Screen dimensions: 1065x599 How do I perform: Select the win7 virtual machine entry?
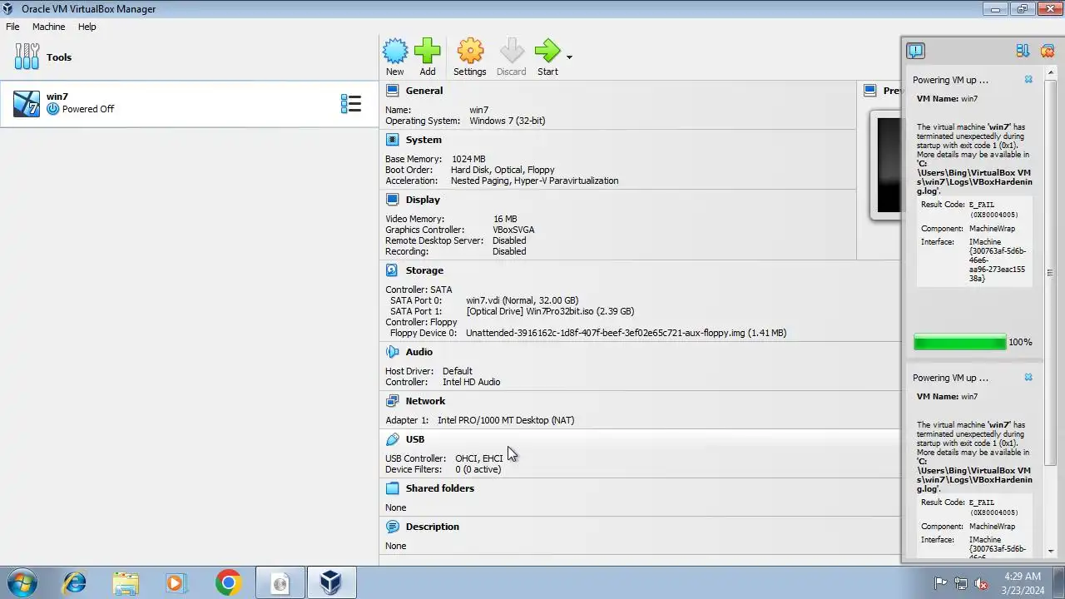tap(189, 103)
